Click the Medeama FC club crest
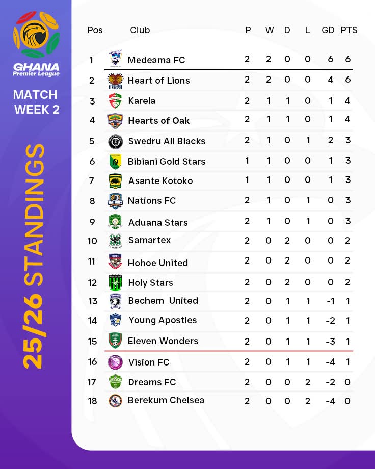This screenshot has width=375, height=469. pos(115,60)
